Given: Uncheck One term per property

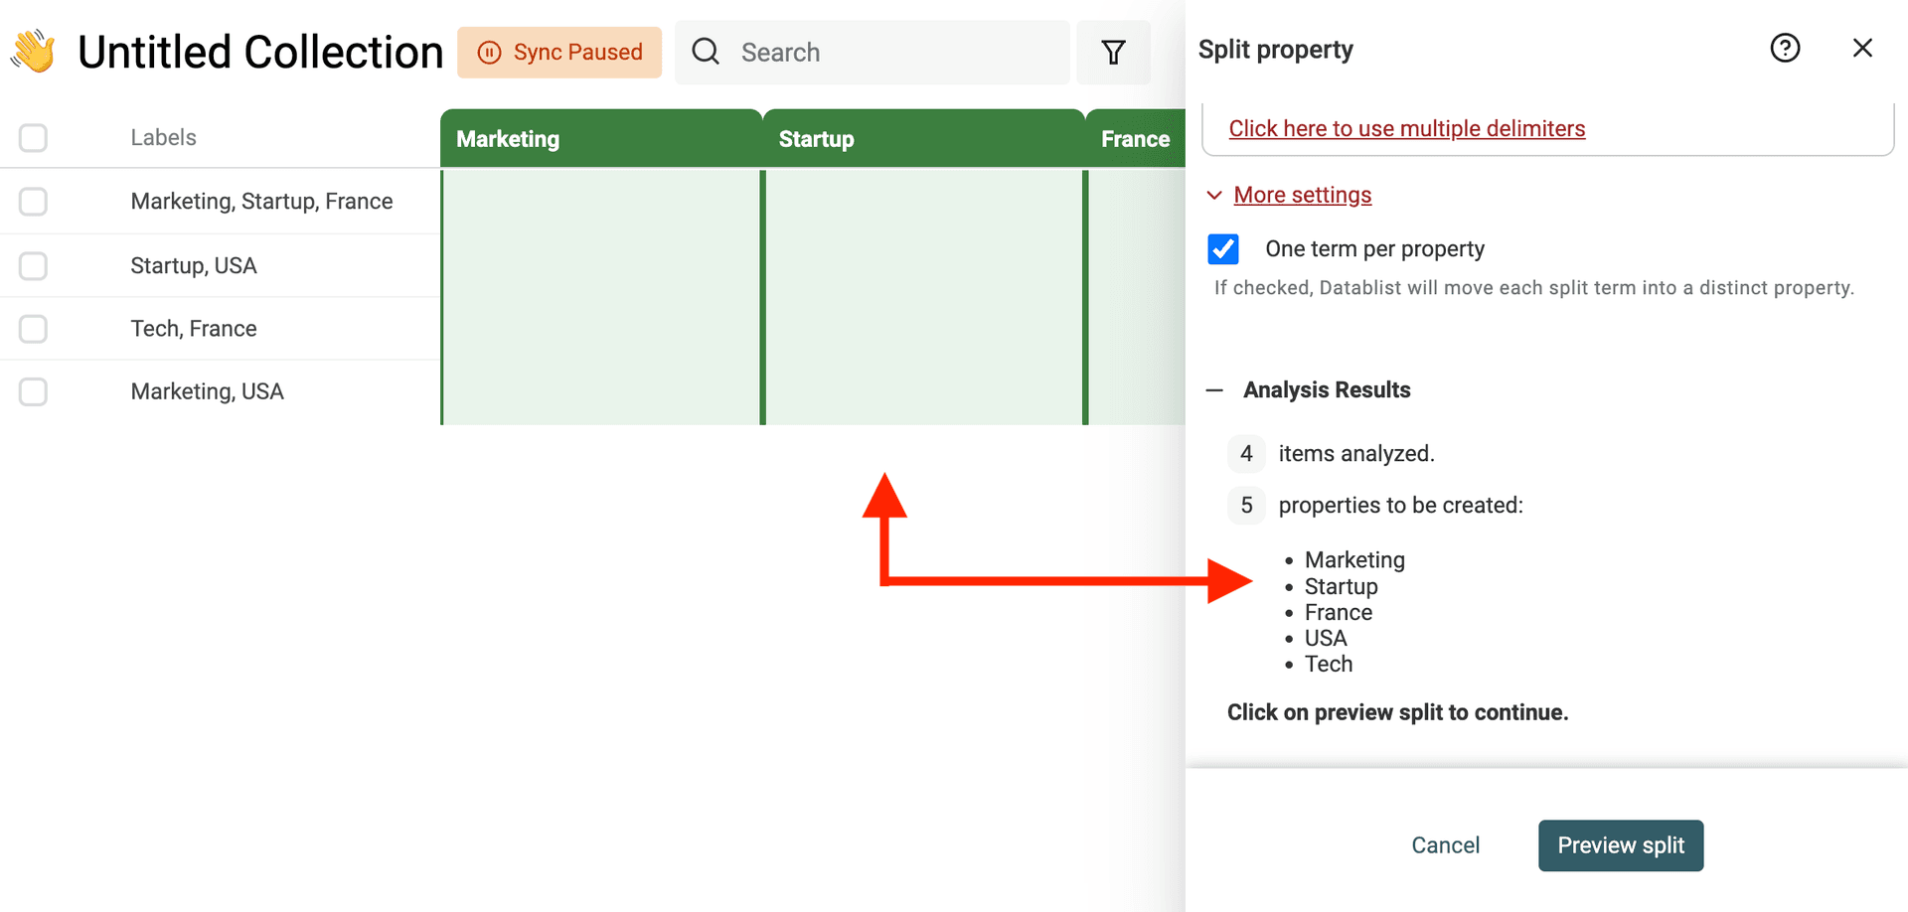Looking at the screenshot, I should click(1223, 249).
